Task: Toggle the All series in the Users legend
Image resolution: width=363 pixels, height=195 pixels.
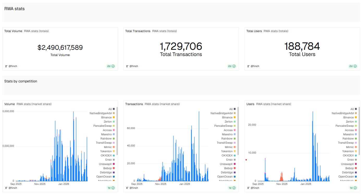Action: pyautogui.click(x=352, y=109)
